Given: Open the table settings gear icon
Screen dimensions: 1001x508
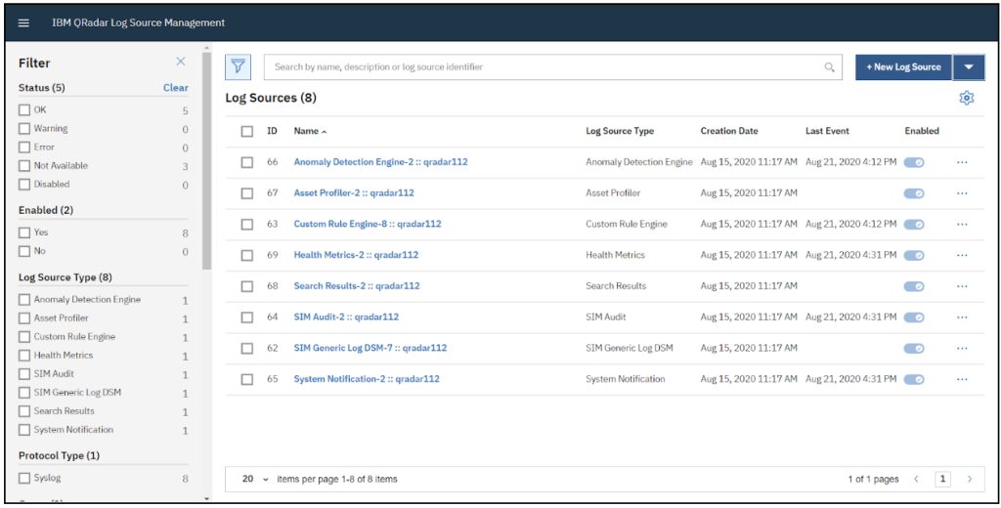Looking at the screenshot, I should pyautogui.click(x=967, y=98).
